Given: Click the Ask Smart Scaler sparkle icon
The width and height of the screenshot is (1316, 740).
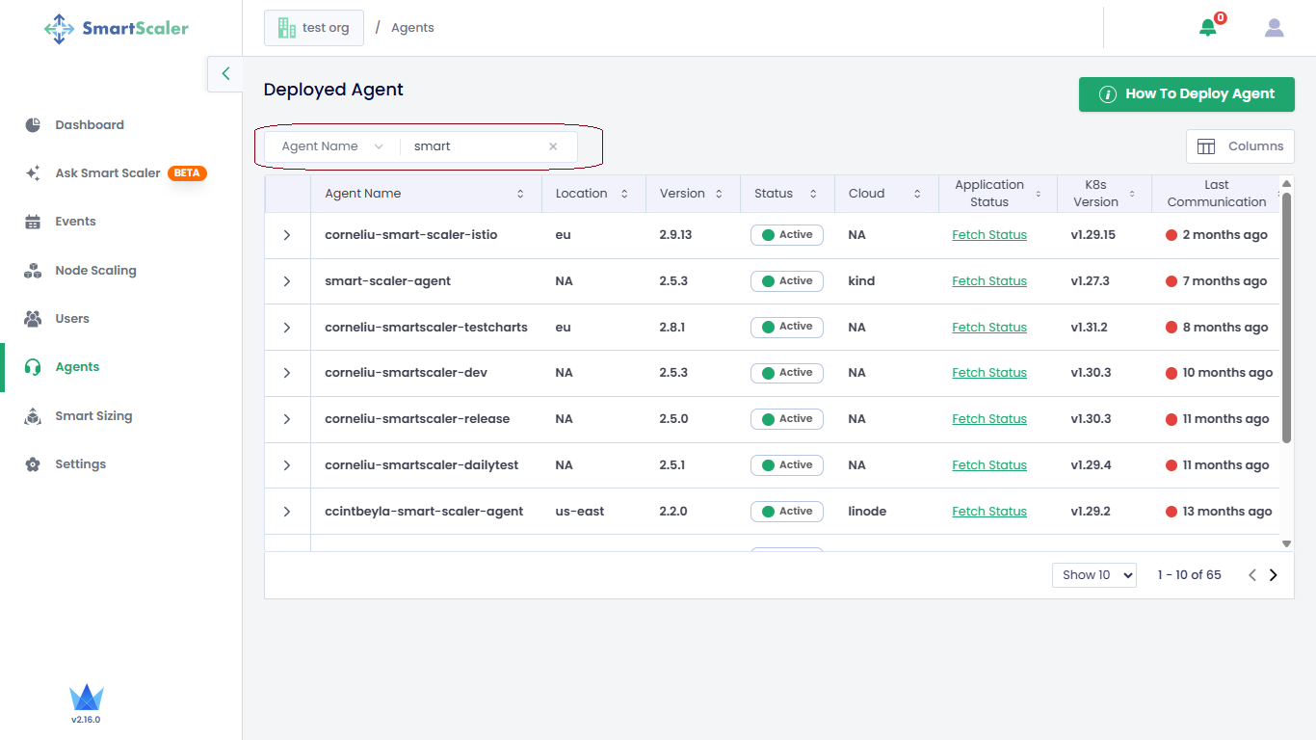Looking at the screenshot, I should pos(33,173).
